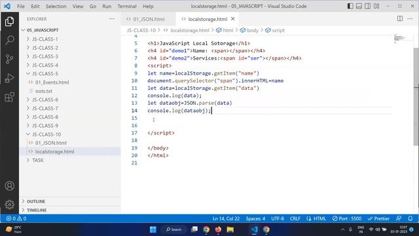Viewport: 419px width, 236px height.
Task: Open the View menu
Action: (x=78, y=6)
